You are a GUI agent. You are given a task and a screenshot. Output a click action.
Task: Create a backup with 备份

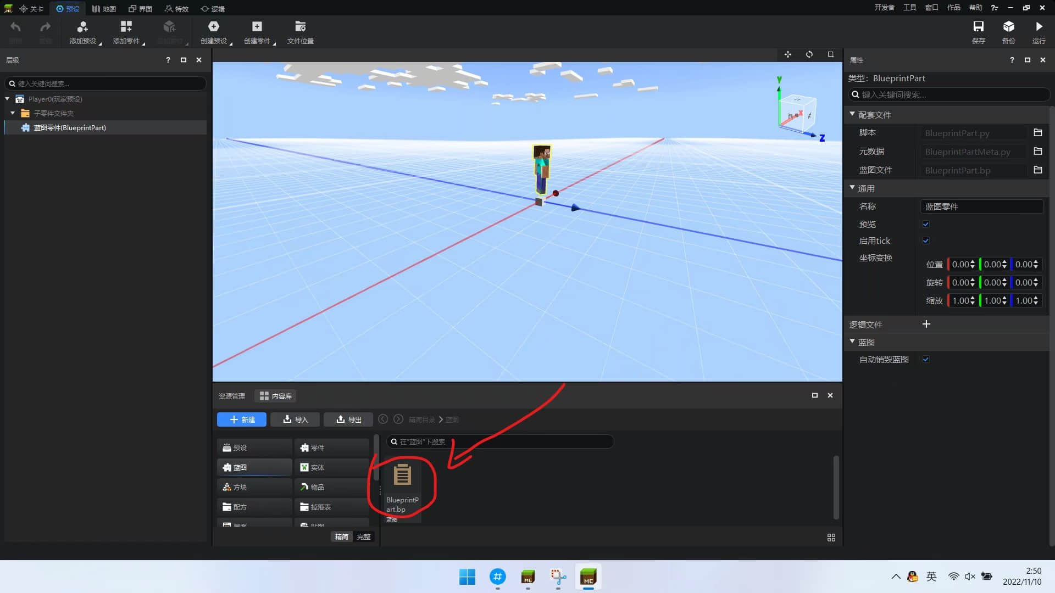[1008, 32]
